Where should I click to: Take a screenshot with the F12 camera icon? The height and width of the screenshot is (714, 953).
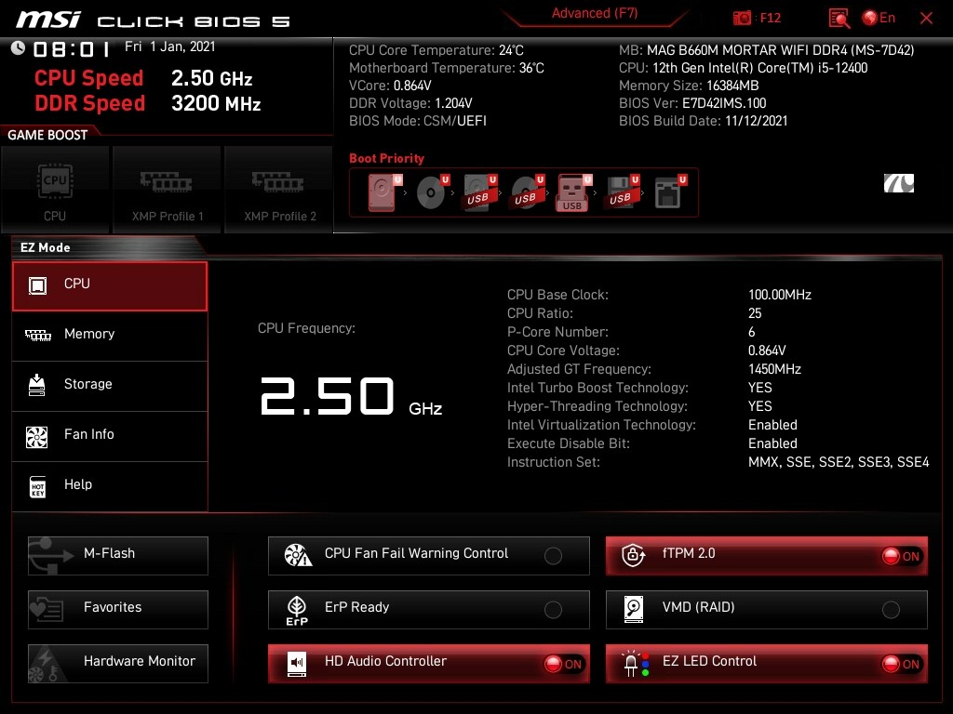[x=742, y=19]
